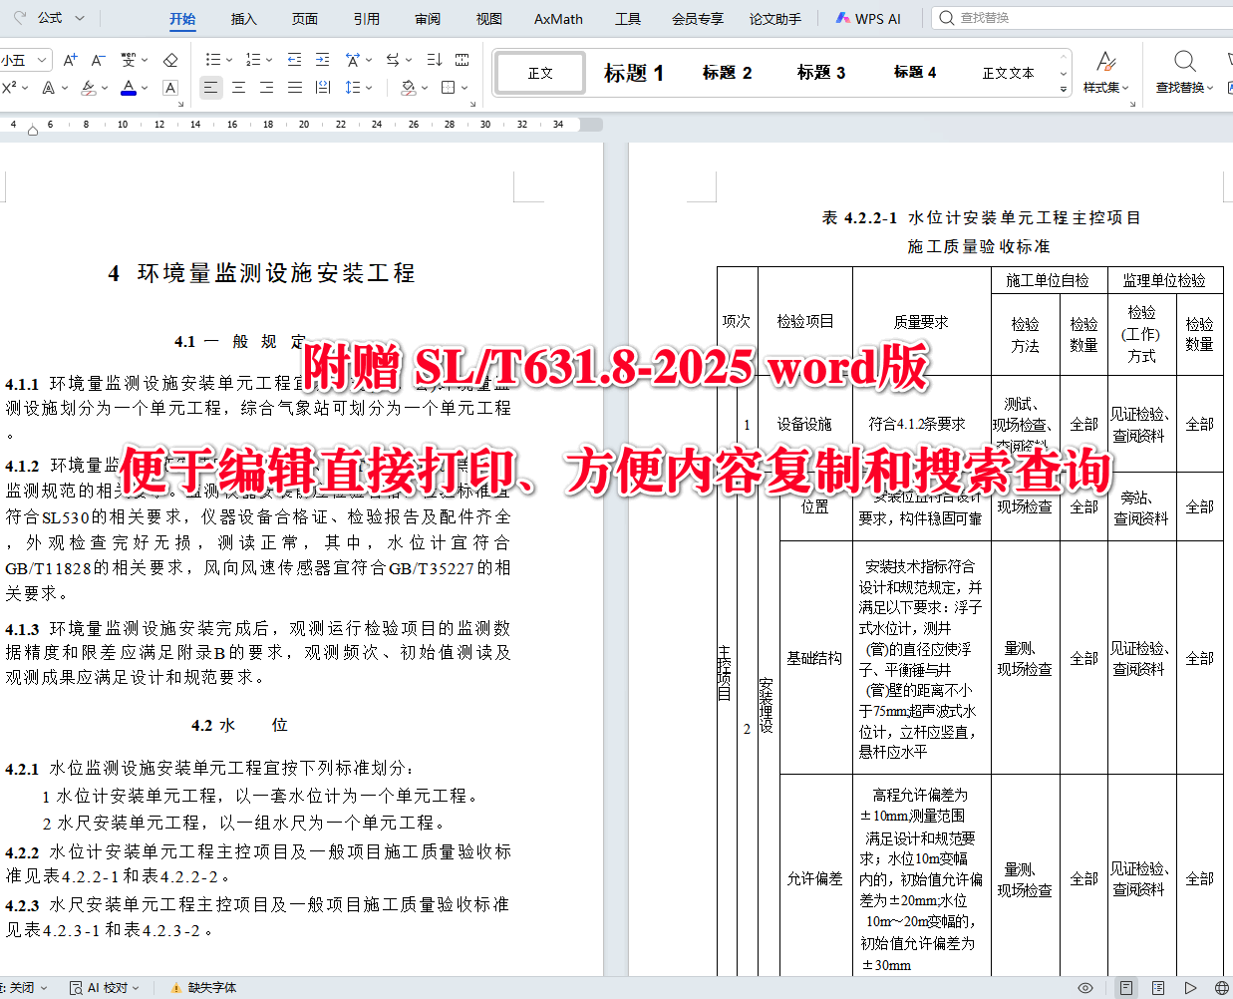This screenshot has width=1233, height=999.
Task: Increase font size with A+ icon
Action: (70, 60)
